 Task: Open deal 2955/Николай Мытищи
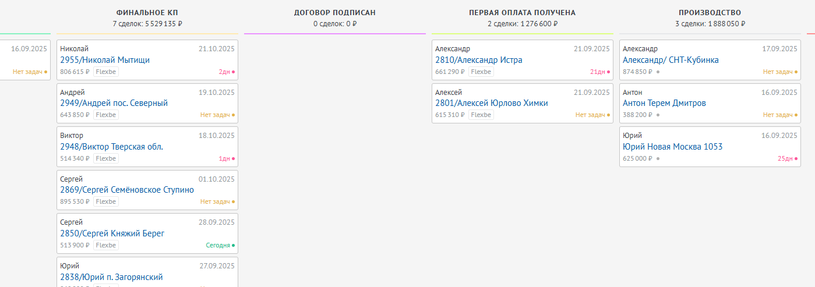point(105,60)
